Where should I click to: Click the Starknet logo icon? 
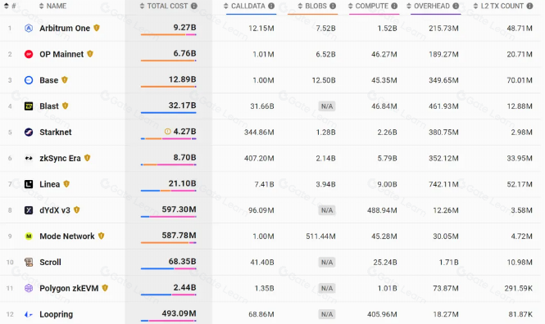29,133
